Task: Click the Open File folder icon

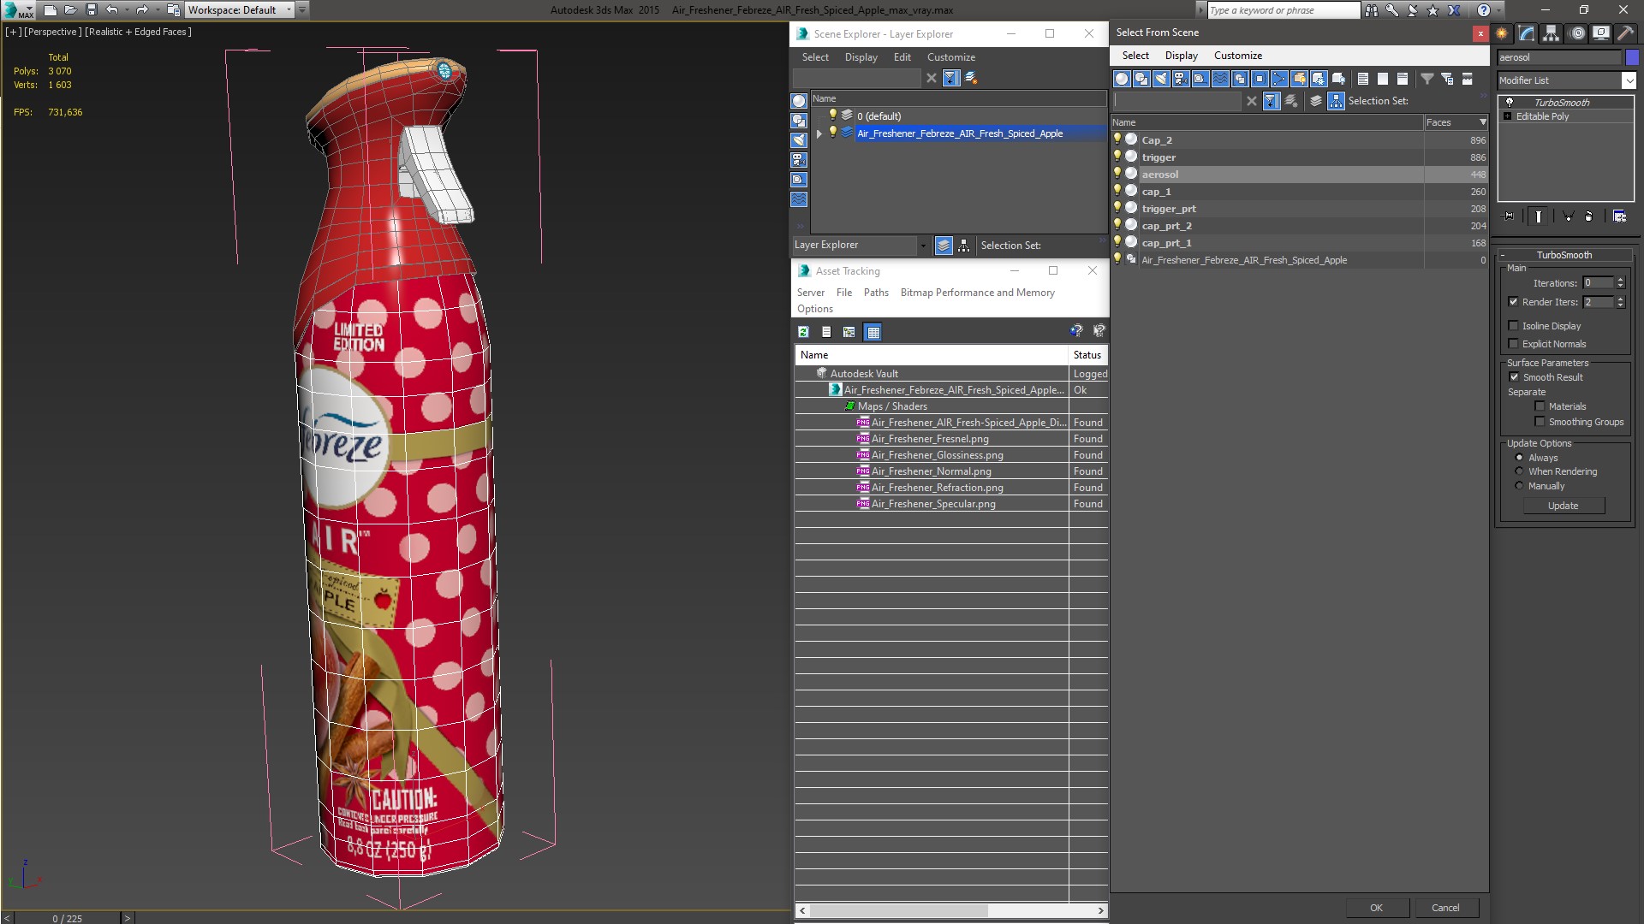Action: 71,10
